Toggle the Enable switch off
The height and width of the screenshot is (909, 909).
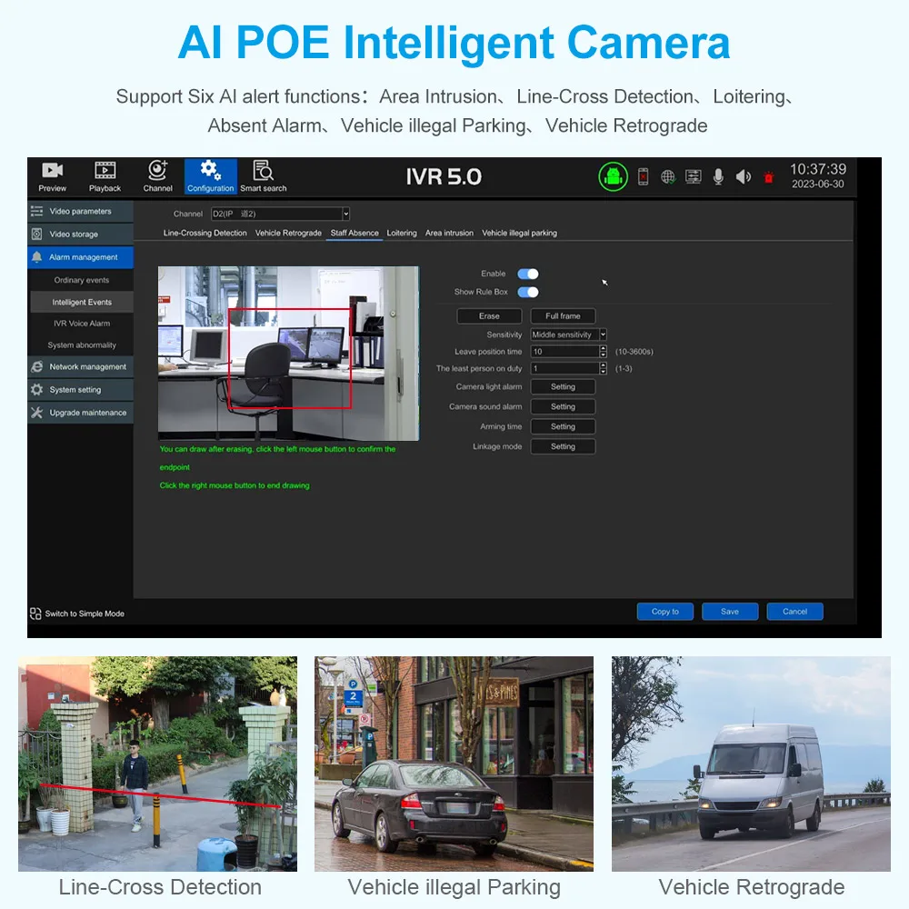[x=528, y=274]
